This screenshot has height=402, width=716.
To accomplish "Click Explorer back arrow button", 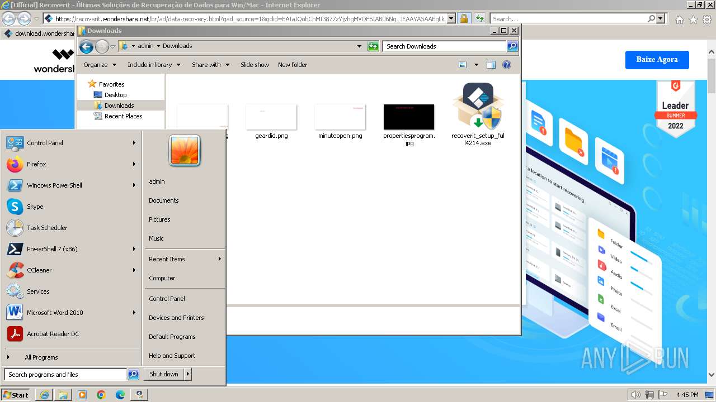I will click(86, 46).
